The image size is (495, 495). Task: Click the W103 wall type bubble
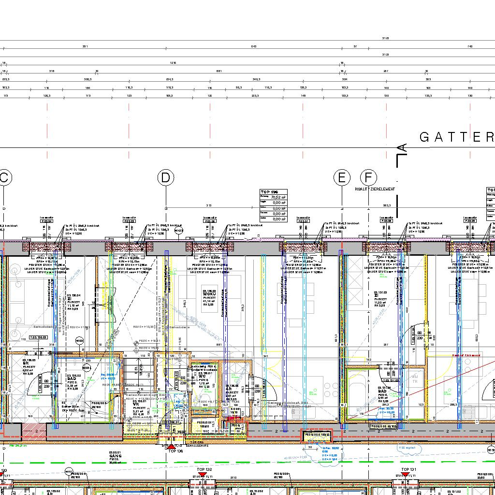pos(80,341)
